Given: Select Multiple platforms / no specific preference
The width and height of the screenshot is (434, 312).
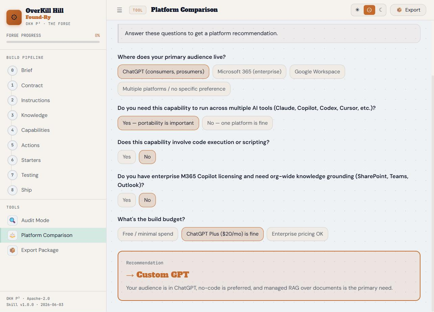Looking at the screenshot, I should pos(174,89).
